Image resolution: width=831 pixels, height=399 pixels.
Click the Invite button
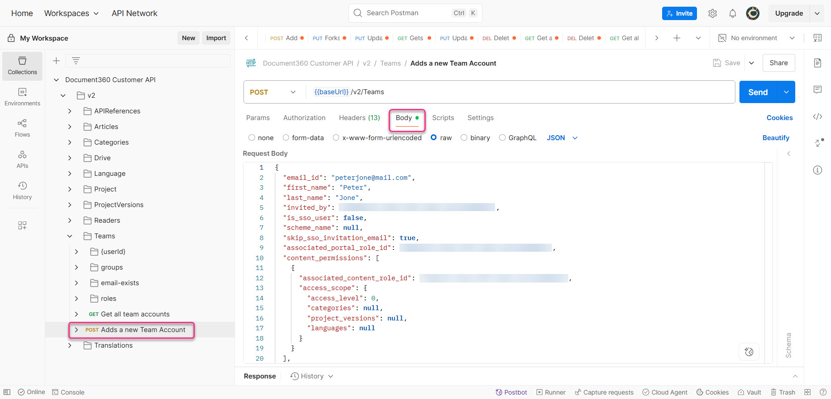point(680,13)
